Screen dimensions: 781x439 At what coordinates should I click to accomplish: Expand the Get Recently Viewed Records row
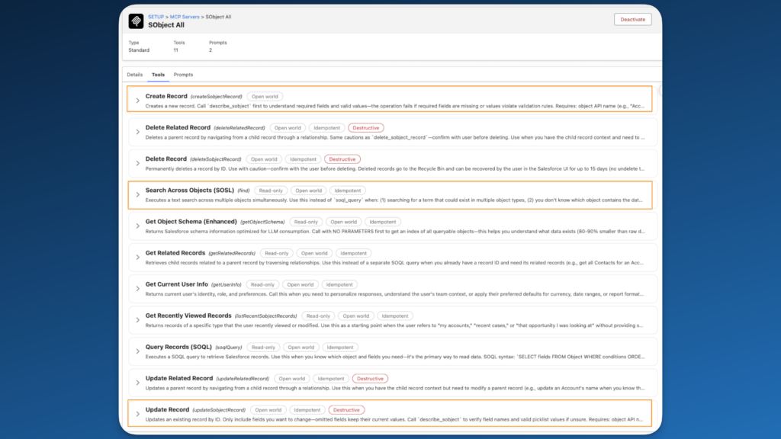138,320
